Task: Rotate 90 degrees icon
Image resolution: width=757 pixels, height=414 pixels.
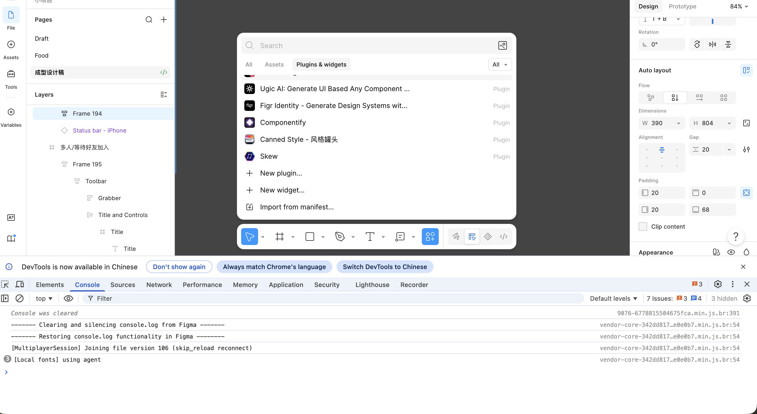Action: point(697,44)
